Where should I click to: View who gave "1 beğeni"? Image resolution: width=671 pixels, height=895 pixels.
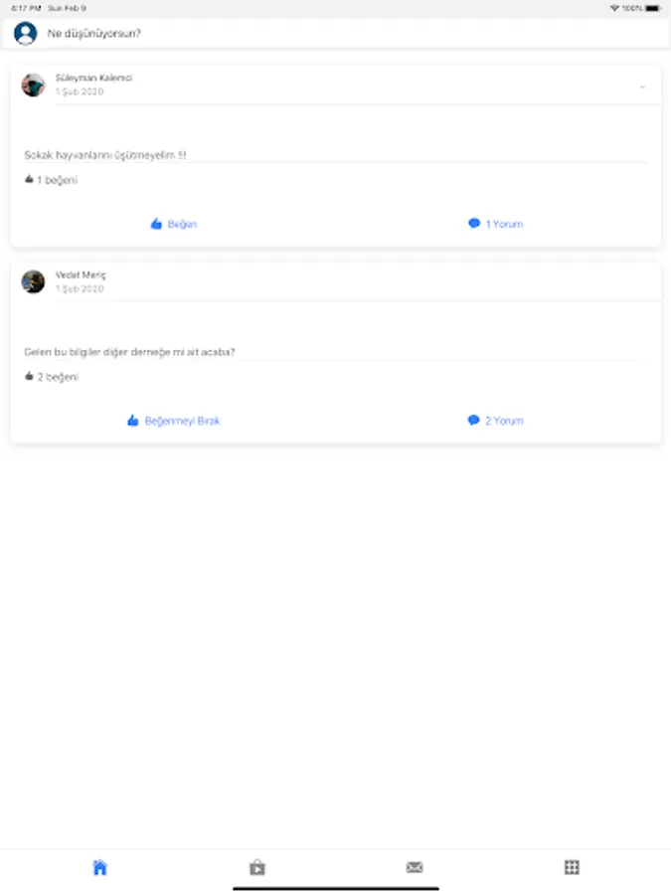(x=51, y=180)
